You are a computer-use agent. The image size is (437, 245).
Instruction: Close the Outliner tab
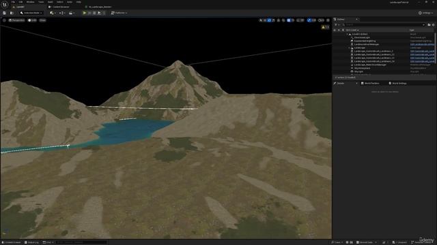pyautogui.click(x=356, y=19)
